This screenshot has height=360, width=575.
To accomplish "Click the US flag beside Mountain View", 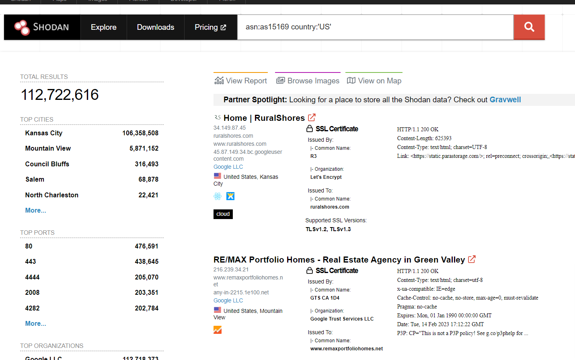I will point(218,310).
